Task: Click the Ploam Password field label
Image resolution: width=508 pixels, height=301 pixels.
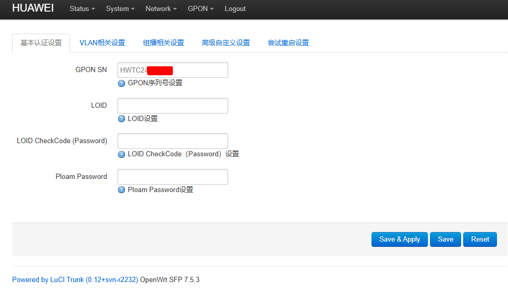Action: tap(81, 176)
